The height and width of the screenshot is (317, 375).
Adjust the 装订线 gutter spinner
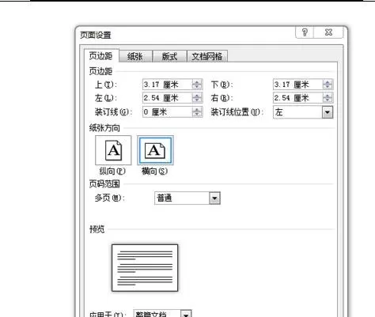pos(197,112)
